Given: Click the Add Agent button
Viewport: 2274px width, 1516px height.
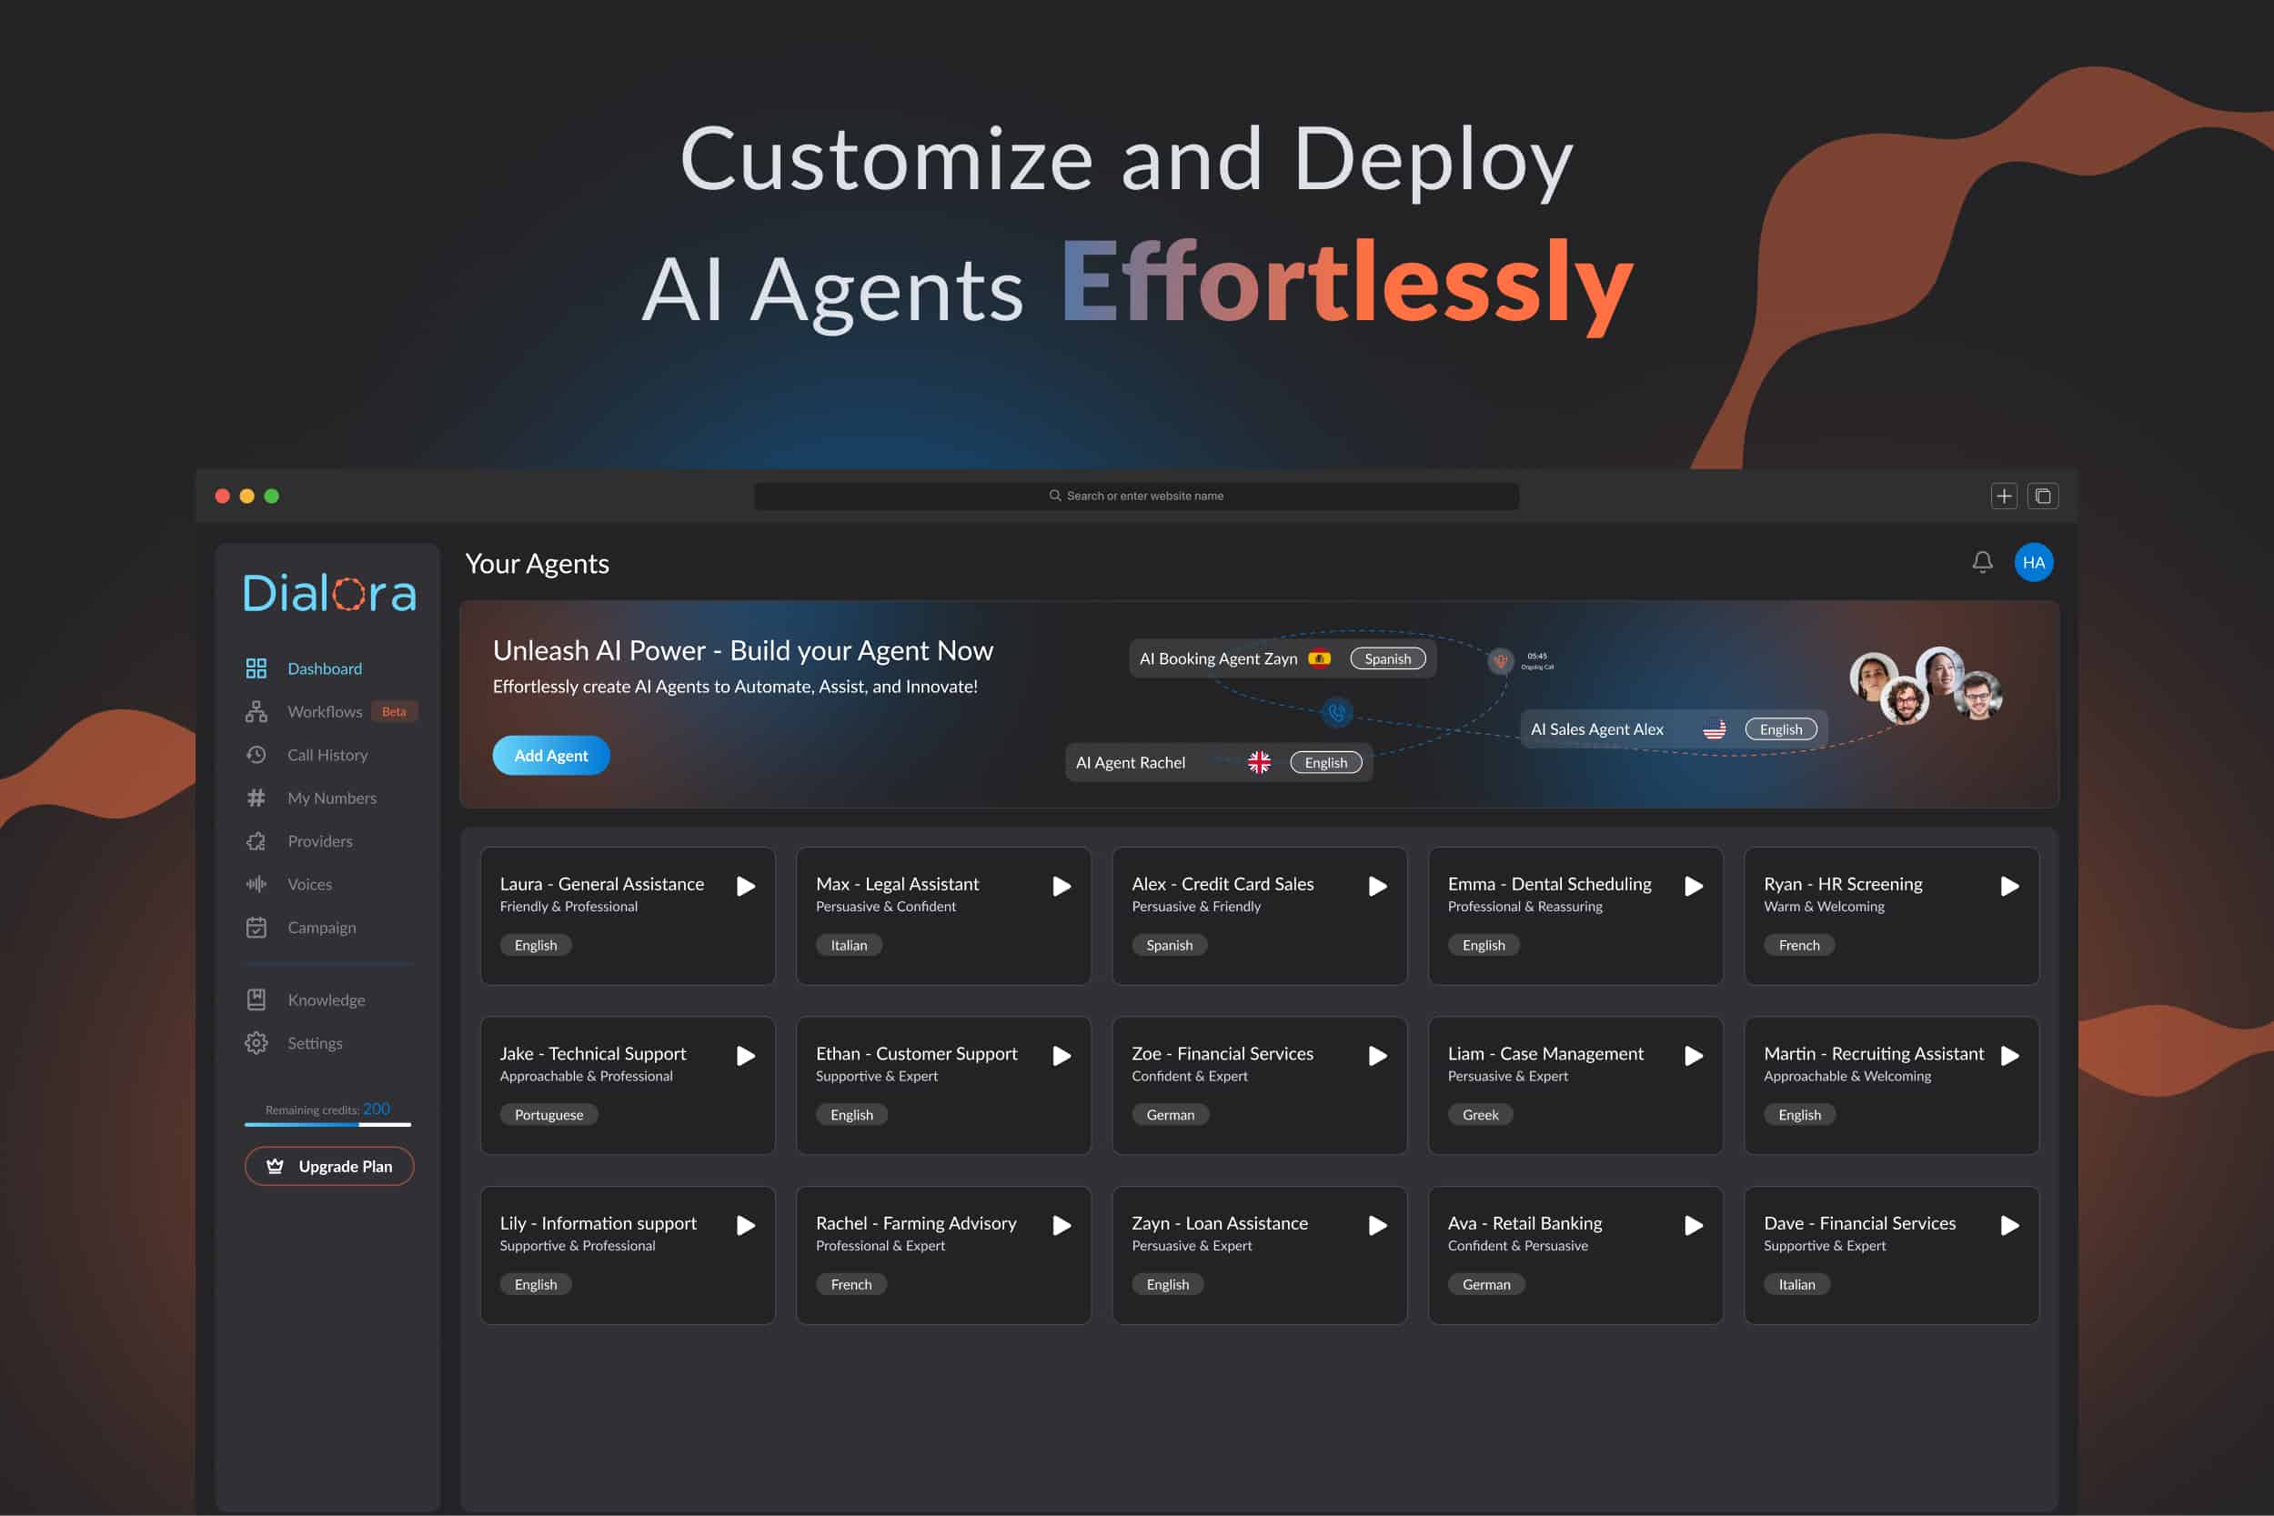Looking at the screenshot, I should (550, 755).
